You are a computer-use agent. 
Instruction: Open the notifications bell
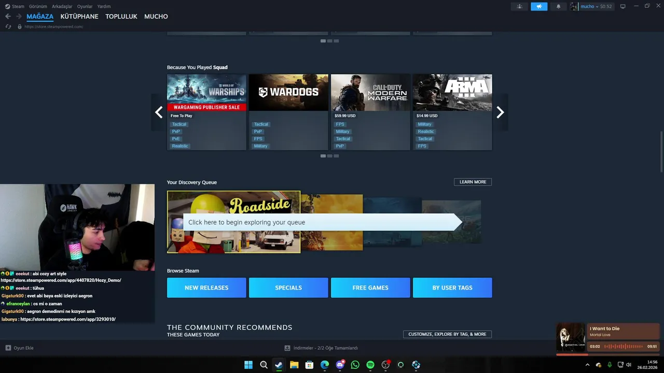coord(559,7)
